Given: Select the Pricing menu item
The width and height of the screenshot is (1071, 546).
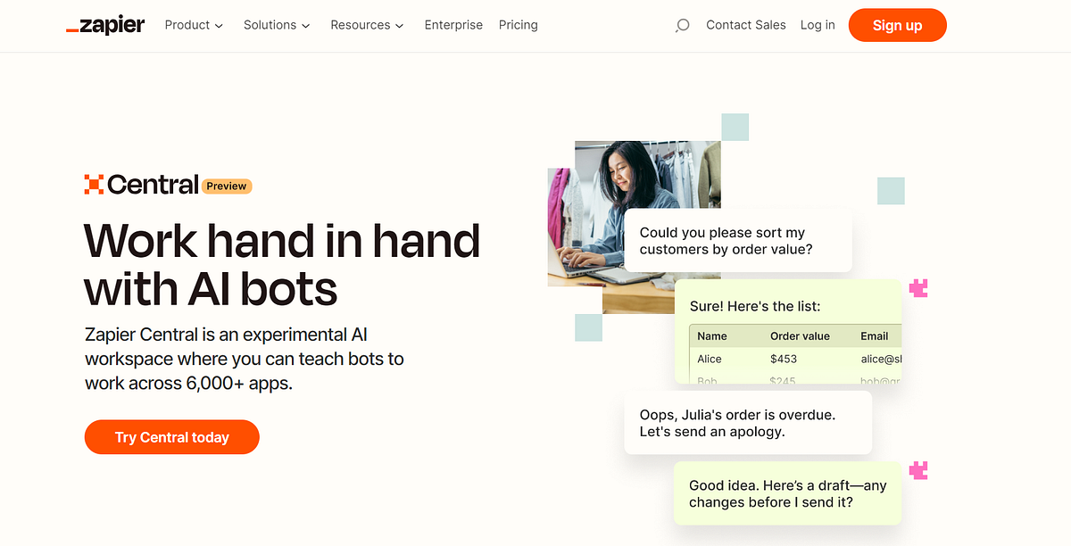Looking at the screenshot, I should coord(518,25).
